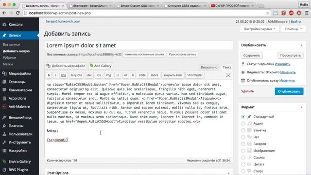
Task: Open Настройки settings icon in sidebar
Action: (4, 151)
